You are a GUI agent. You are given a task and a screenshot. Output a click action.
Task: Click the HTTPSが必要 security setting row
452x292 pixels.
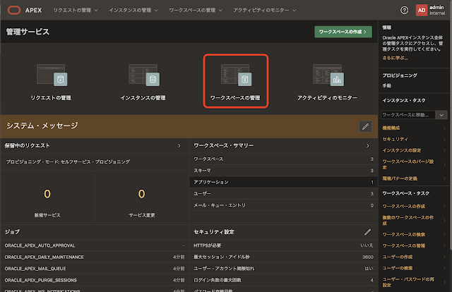tap(283, 245)
